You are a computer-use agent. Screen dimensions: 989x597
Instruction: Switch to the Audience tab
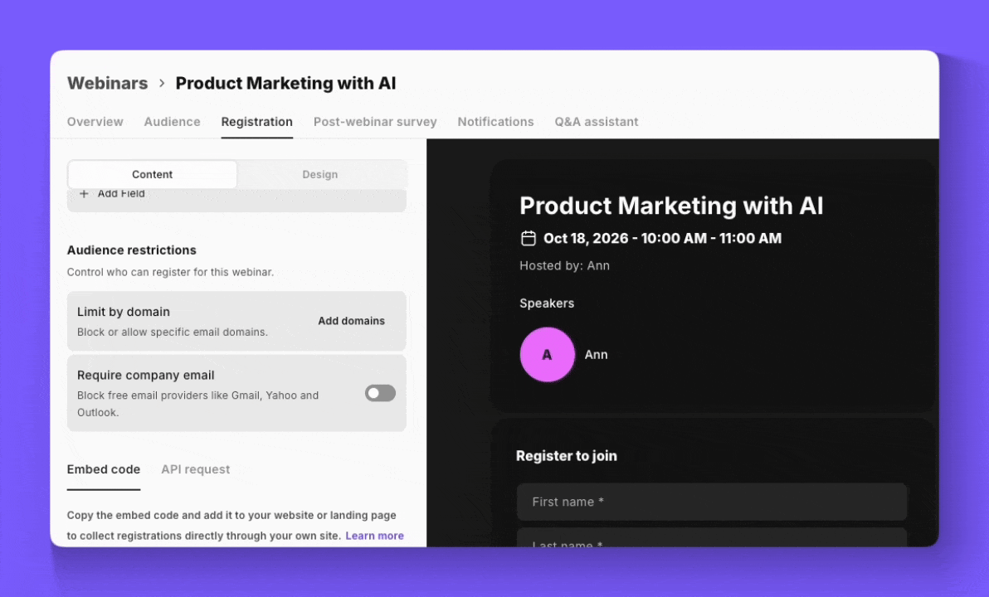[173, 122]
